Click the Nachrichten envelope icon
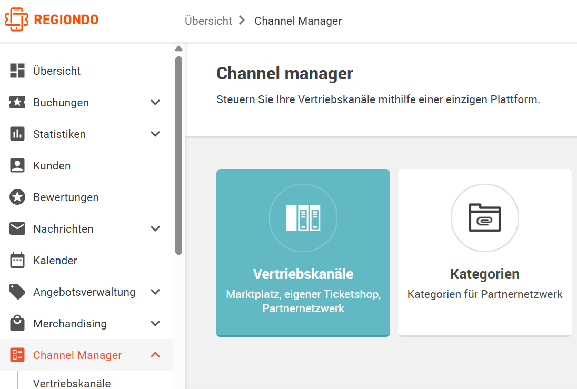The width and height of the screenshot is (577, 389). click(x=17, y=228)
